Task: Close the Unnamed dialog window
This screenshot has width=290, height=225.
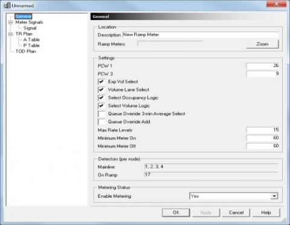Action: [x=276, y=4]
